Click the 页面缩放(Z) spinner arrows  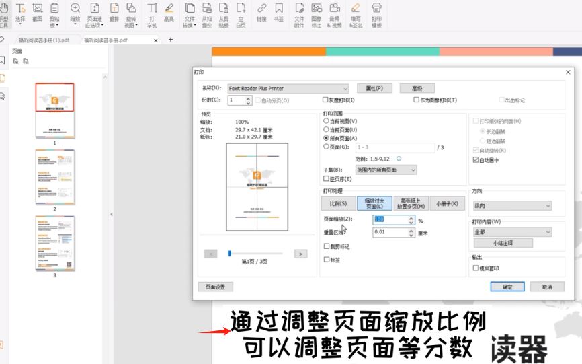(x=411, y=220)
